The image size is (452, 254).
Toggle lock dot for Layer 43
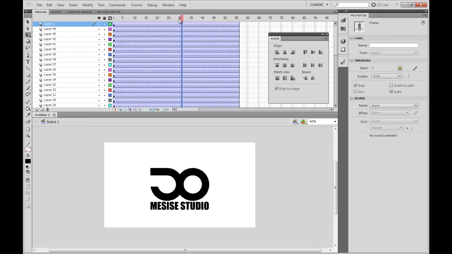tap(104, 34)
